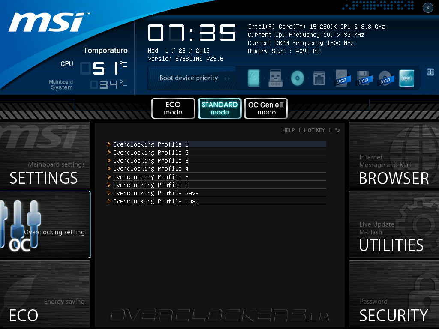Viewport: 439px width, 329px height.
Task: Activate OC Genie II mode
Action: tap(266, 108)
